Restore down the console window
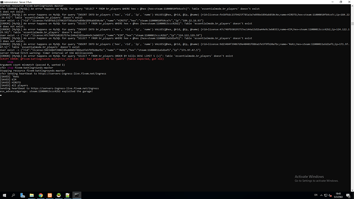 (341, 2)
